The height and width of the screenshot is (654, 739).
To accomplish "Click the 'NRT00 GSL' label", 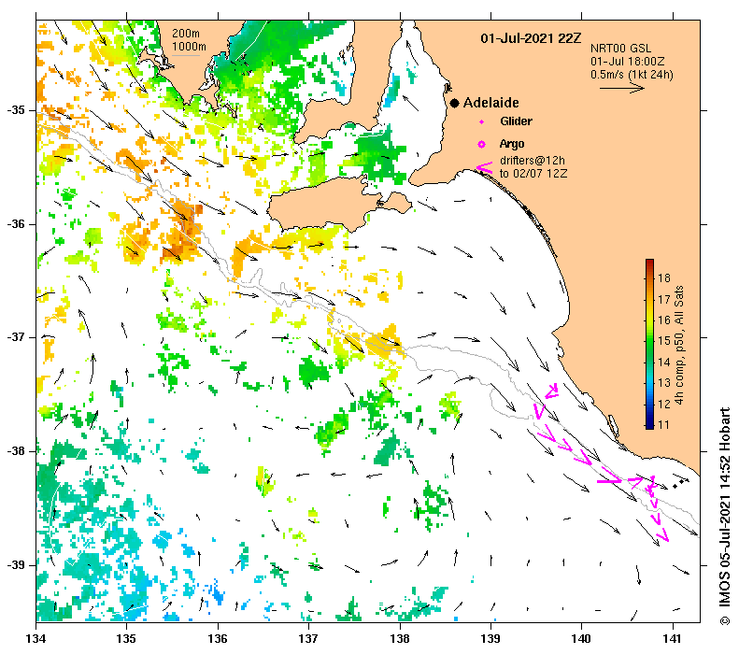I will point(620,49).
